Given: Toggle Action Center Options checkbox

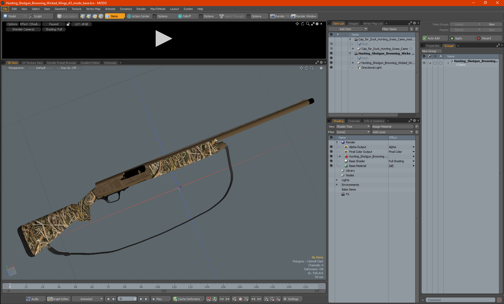Looking at the screenshot, I should point(155,16).
